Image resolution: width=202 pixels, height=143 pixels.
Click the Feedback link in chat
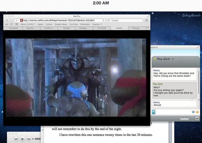pos(184,119)
